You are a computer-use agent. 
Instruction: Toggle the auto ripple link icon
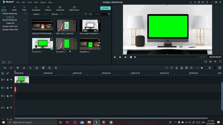[8, 73]
